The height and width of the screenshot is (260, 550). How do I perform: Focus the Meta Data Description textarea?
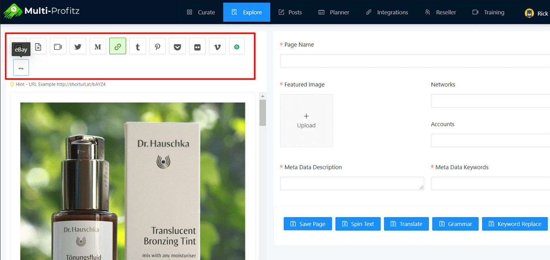[x=352, y=183]
